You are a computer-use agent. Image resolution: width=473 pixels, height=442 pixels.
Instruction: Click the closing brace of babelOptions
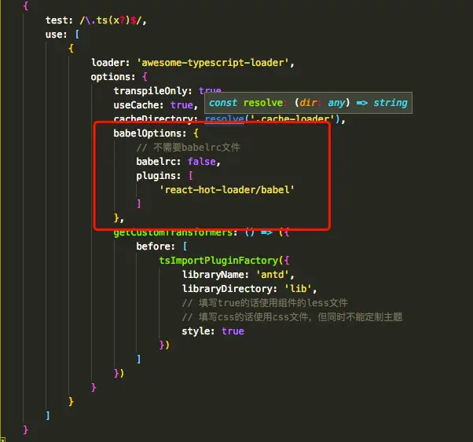[117, 218]
